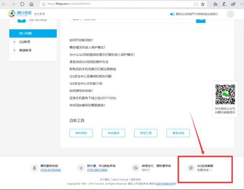The image size is (244, 190).
Task: Open 新购买的手机号提示已被注册微信
Action: point(92,69)
